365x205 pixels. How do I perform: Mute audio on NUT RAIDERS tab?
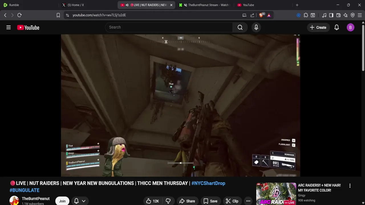click(127, 5)
